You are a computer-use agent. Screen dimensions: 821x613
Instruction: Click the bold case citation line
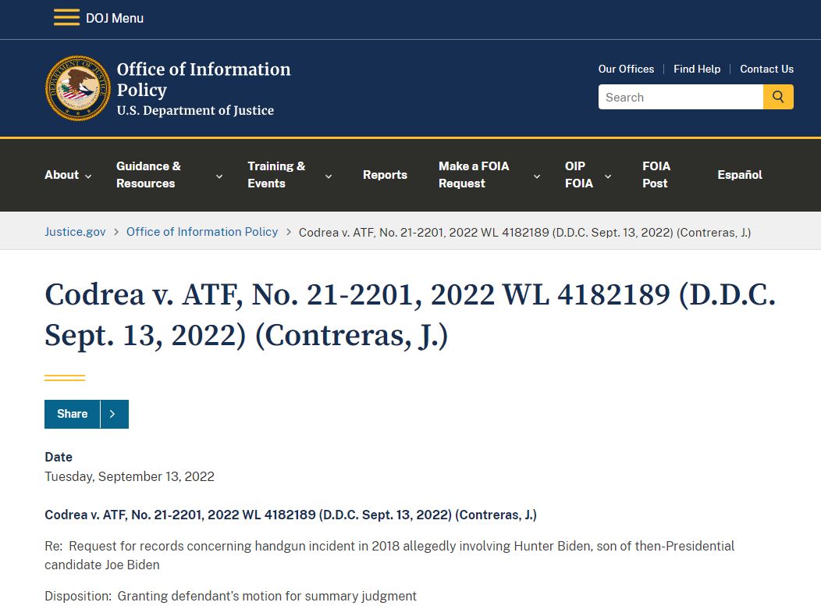[290, 515]
